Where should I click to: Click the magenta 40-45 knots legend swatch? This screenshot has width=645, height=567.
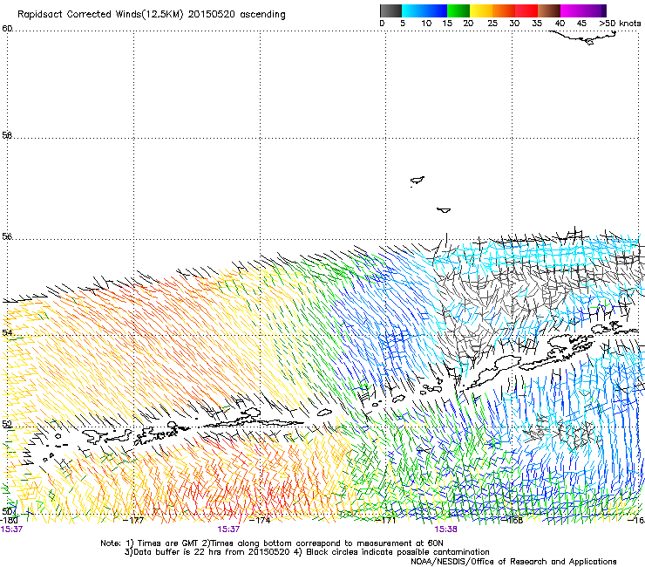tap(572, 10)
